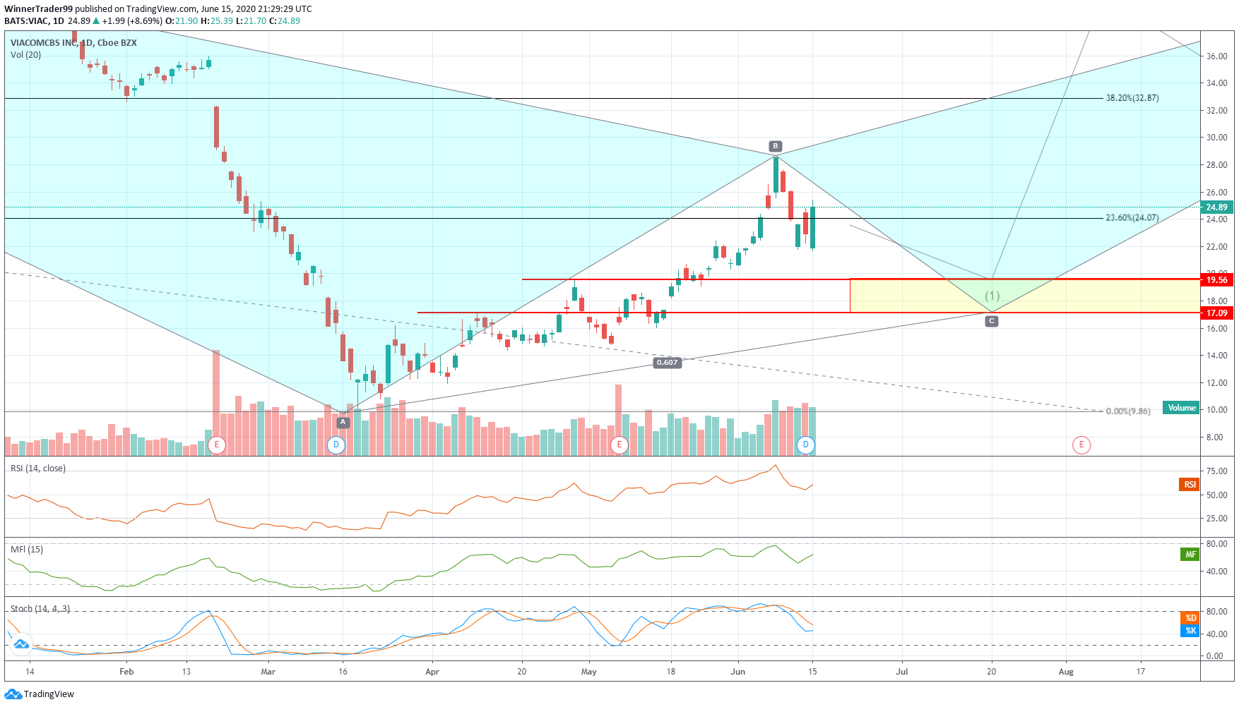1239x707 pixels.
Task: Click the green (1) triangle label
Action: 992,296
